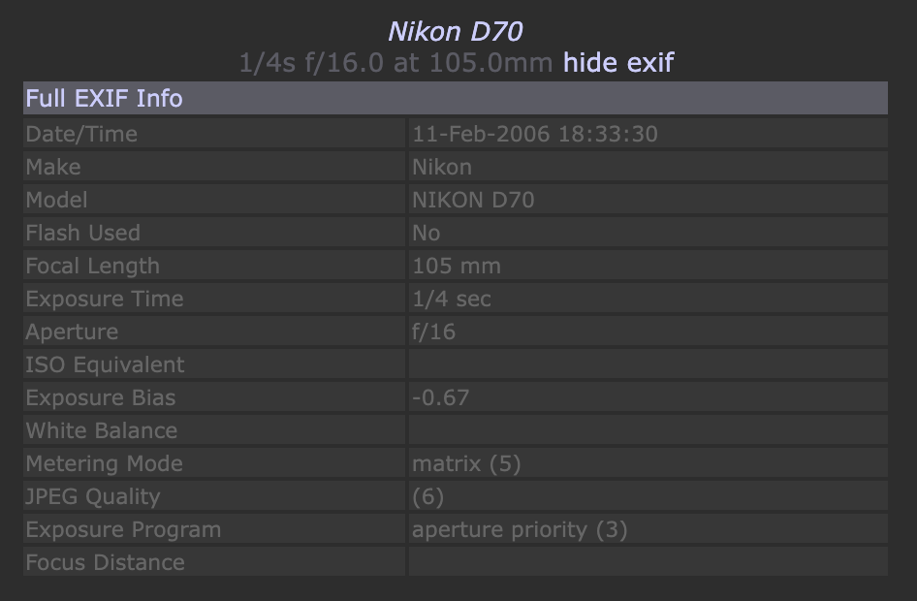Image resolution: width=917 pixels, height=601 pixels.
Task: Click the exposure summary text 1/4s f/16.0 at 105.0mm
Action: pos(395,63)
